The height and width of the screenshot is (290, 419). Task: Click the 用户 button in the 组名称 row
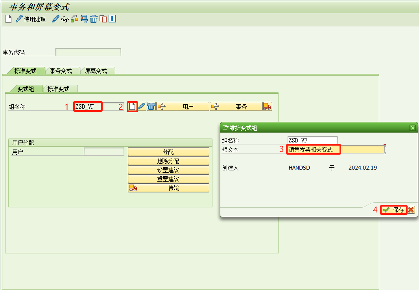(x=183, y=106)
